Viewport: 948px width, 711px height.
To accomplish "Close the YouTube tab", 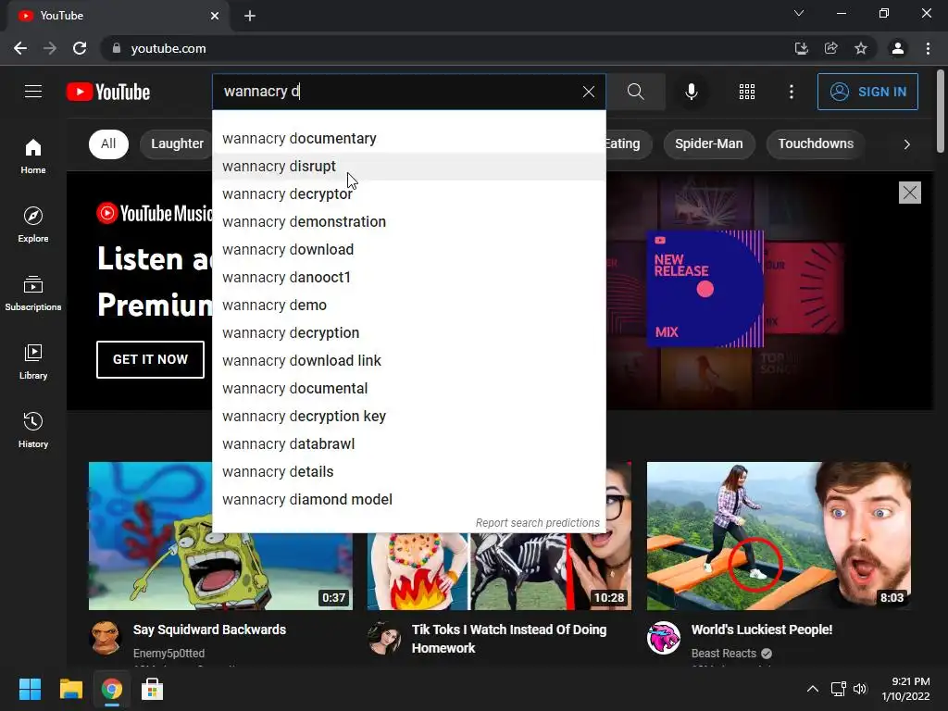I will [x=215, y=16].
